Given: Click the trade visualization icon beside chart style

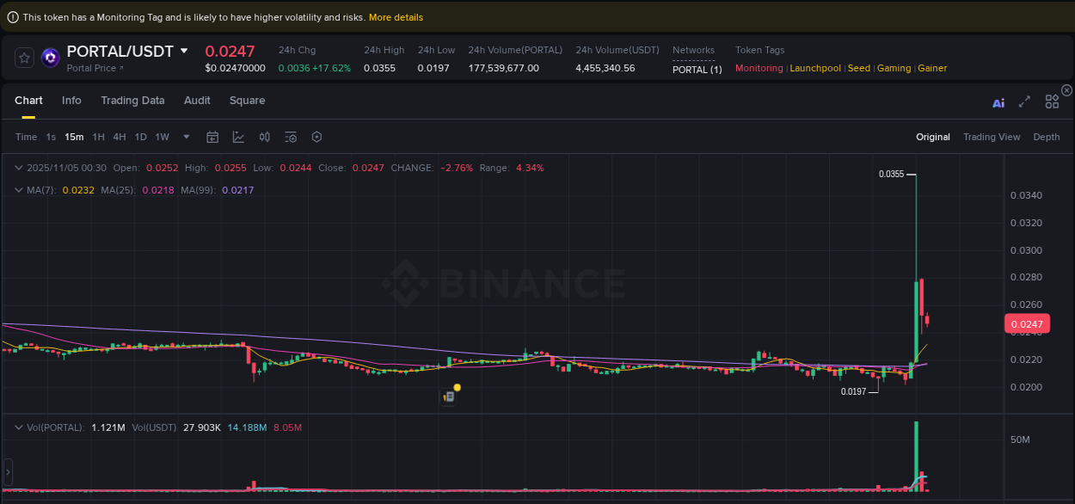Looking at the screenshot, I should pos(264,137).
